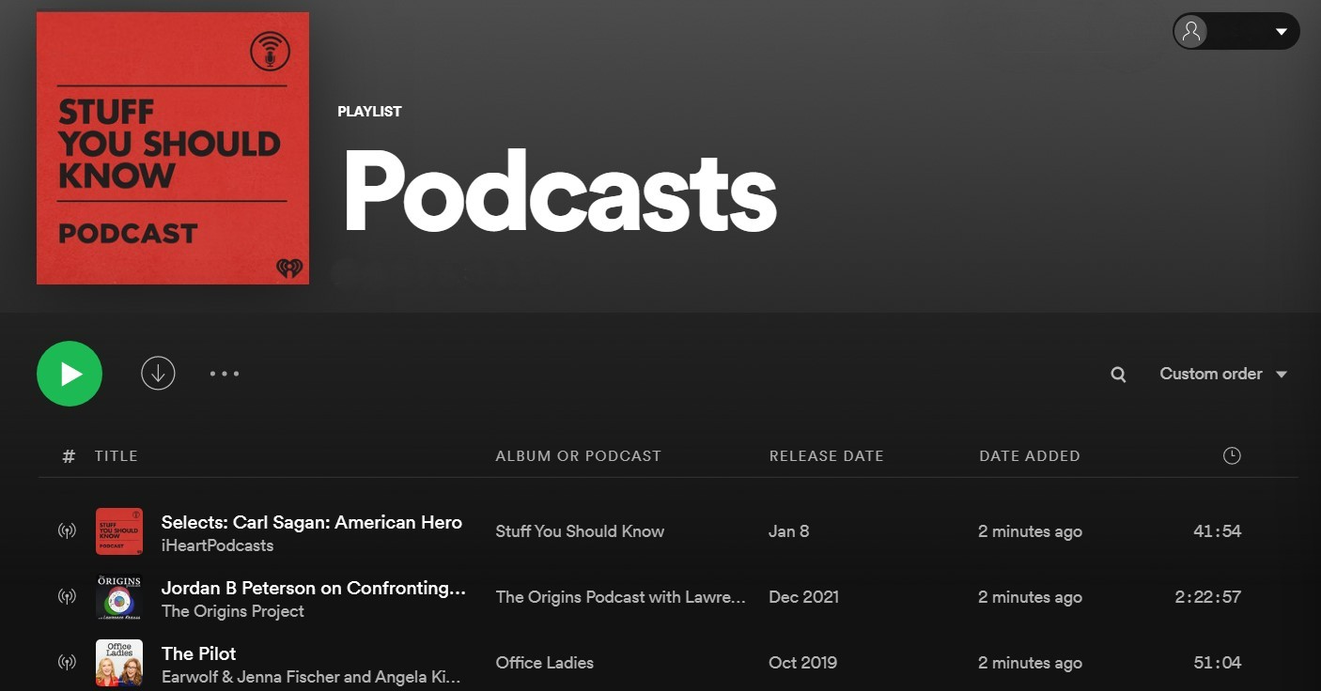Click the 'Oct 2019' release date
This screenshot has height=691, width=1321.
tap(802, 663)
